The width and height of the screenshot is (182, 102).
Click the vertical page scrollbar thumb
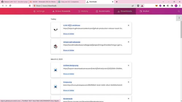(x=181, y=29)
